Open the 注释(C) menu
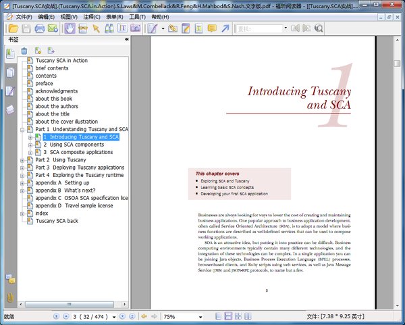405x325 pixels. tap(92, 17)
